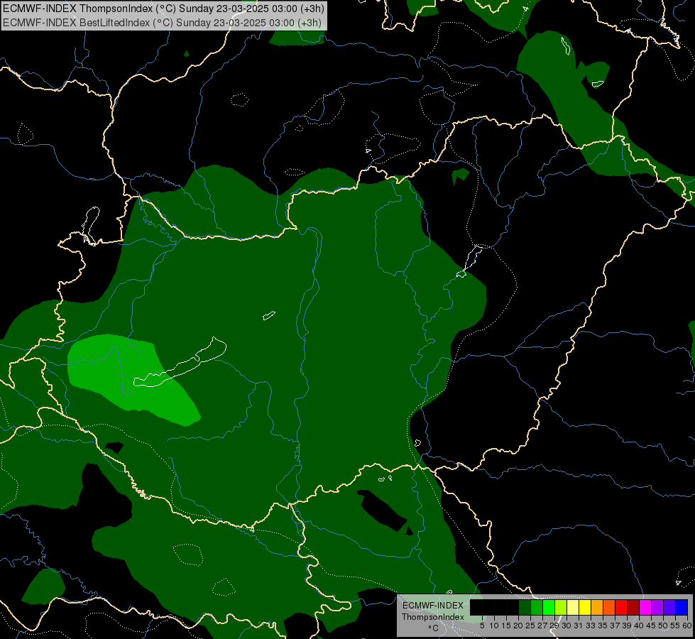The width and height of the screenshot is (695, 639).
Task: Select the lime 29–30 legend swatch
Action: [561, 607]
